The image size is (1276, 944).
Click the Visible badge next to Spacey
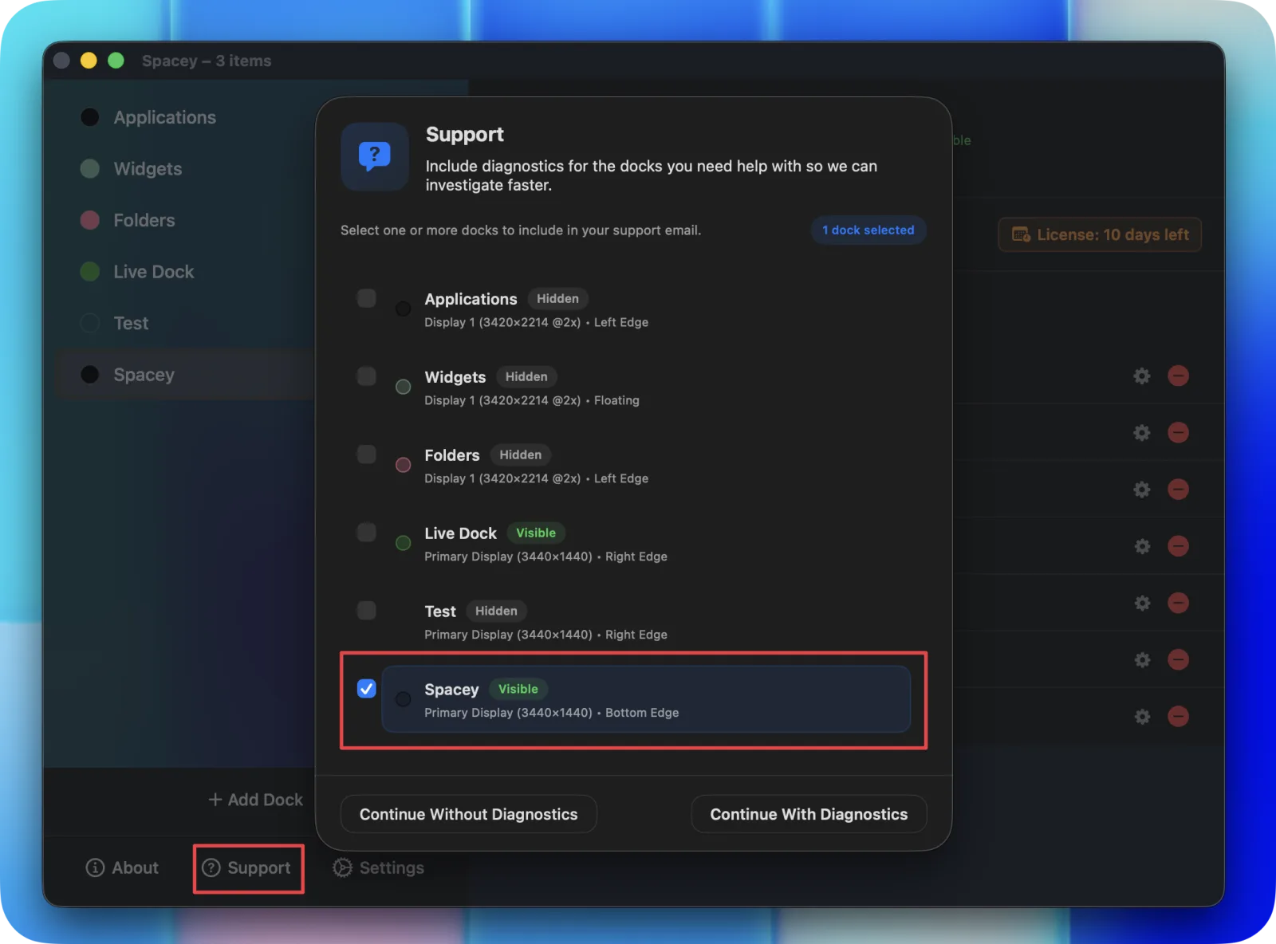(x=518, y=689)
